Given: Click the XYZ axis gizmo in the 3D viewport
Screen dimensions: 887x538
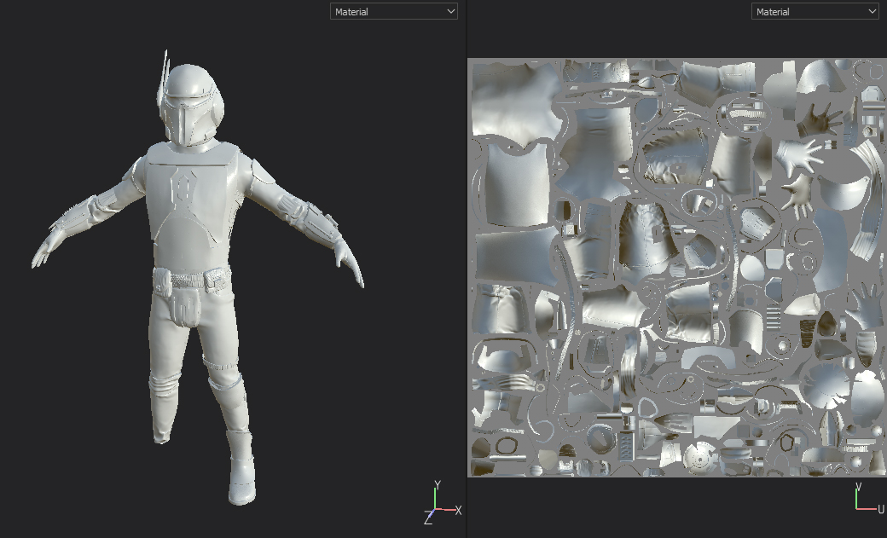Looking at the screenshot, I should pyautogui.click(x=443, y=502).
